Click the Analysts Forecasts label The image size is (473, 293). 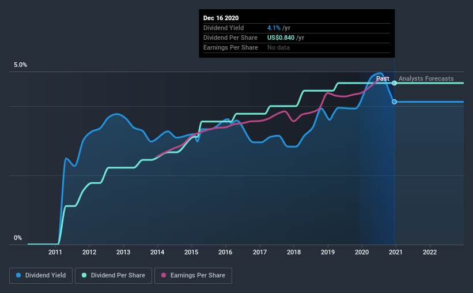[426, 78]
